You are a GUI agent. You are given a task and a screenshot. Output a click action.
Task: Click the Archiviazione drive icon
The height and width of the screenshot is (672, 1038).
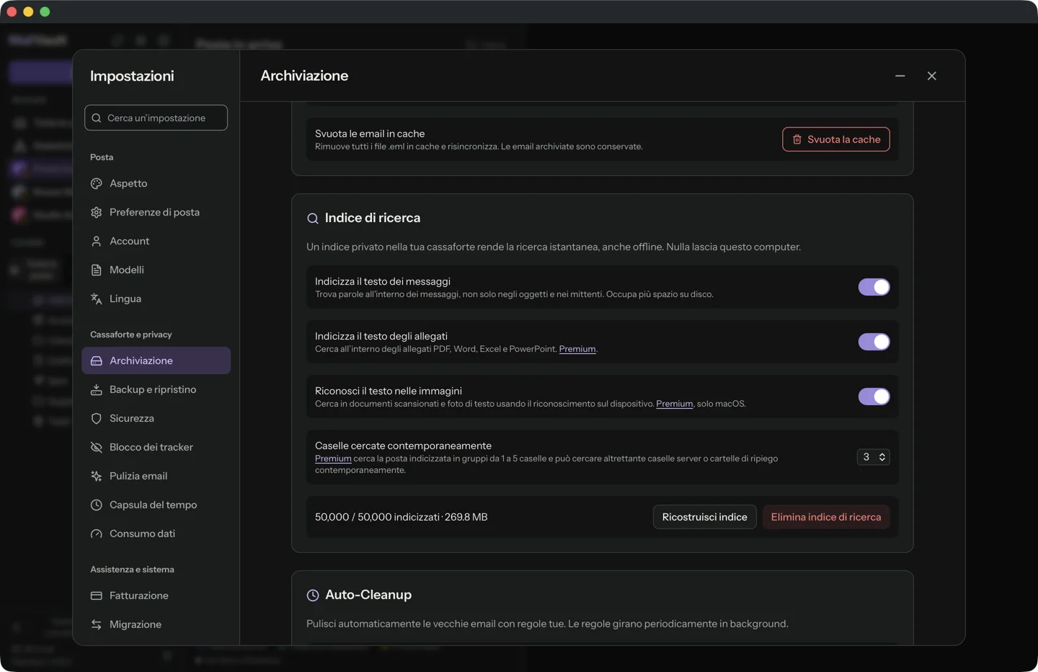97,361
